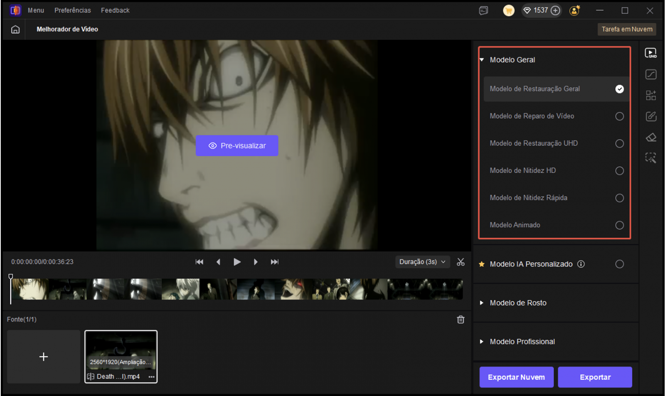Select the eraser tool in right sidebar
The width and height of the screenshot is (665, 396).
pyautogui.click(x=650, y=138)
